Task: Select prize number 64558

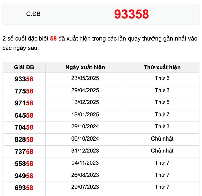Action: pos(24,116)
